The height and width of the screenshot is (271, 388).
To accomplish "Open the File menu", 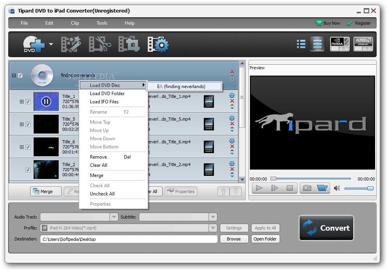I will [24, 23].
